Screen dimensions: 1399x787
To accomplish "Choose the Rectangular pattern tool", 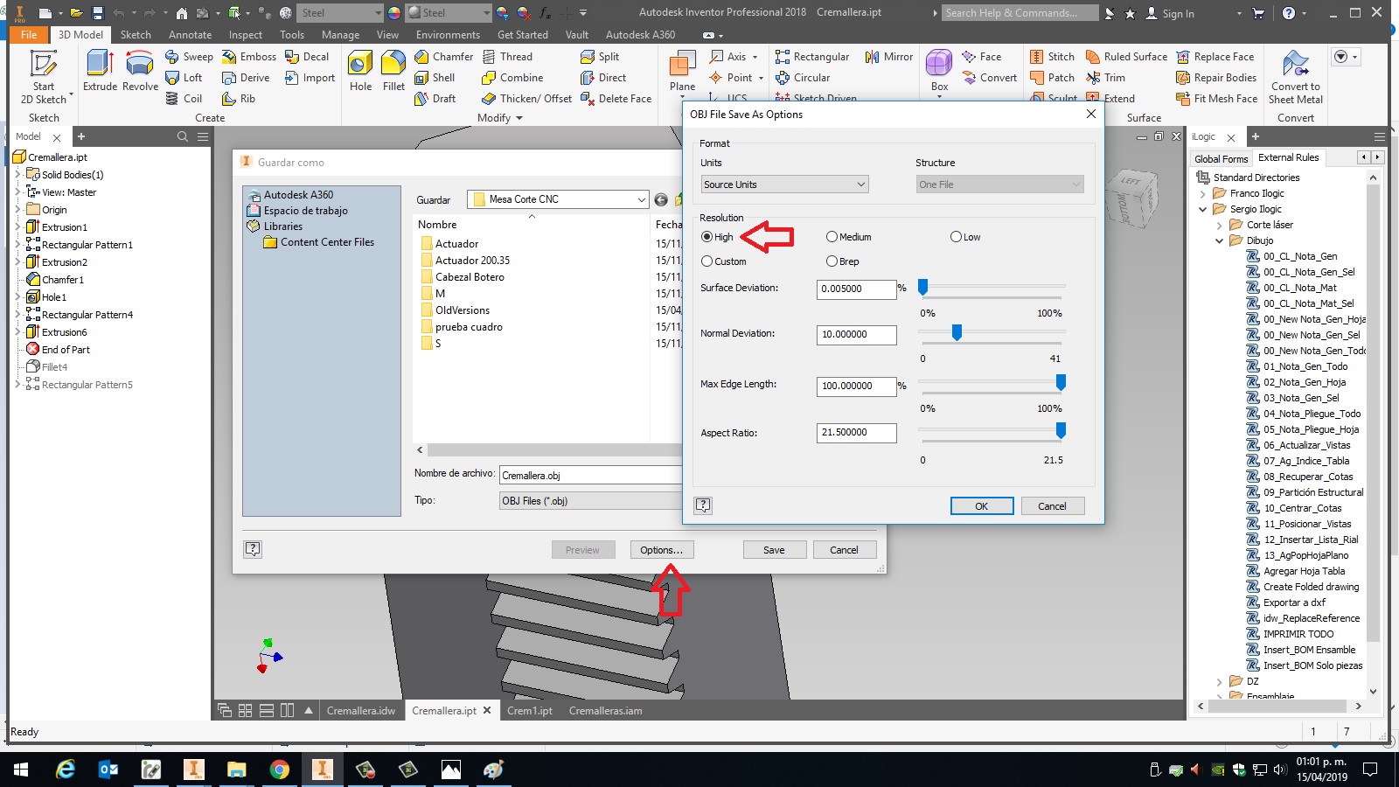I will [812, 57].
